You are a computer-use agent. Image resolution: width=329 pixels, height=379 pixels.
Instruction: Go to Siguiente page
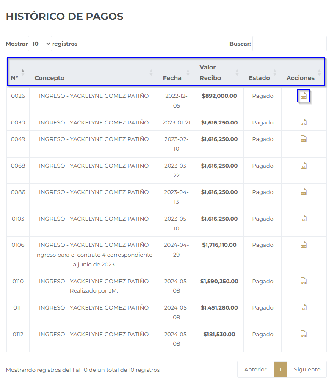click(x=307, y=369)
